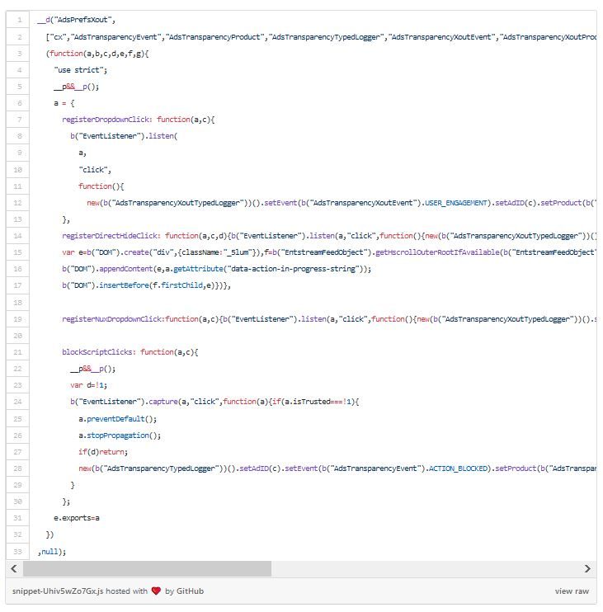Click 'ACTION_BLOCKED' on line 28
603x612 pixels.
[x=458, y=468]
